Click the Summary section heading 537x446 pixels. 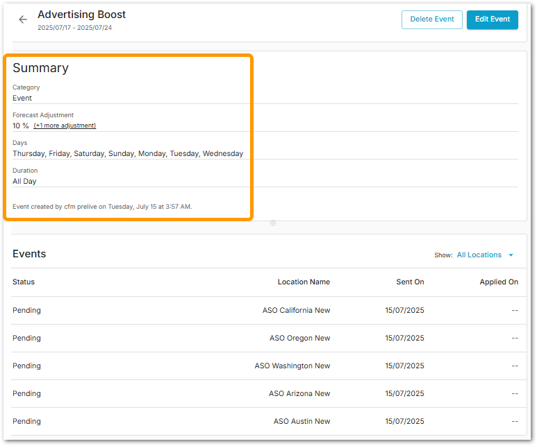40,68
